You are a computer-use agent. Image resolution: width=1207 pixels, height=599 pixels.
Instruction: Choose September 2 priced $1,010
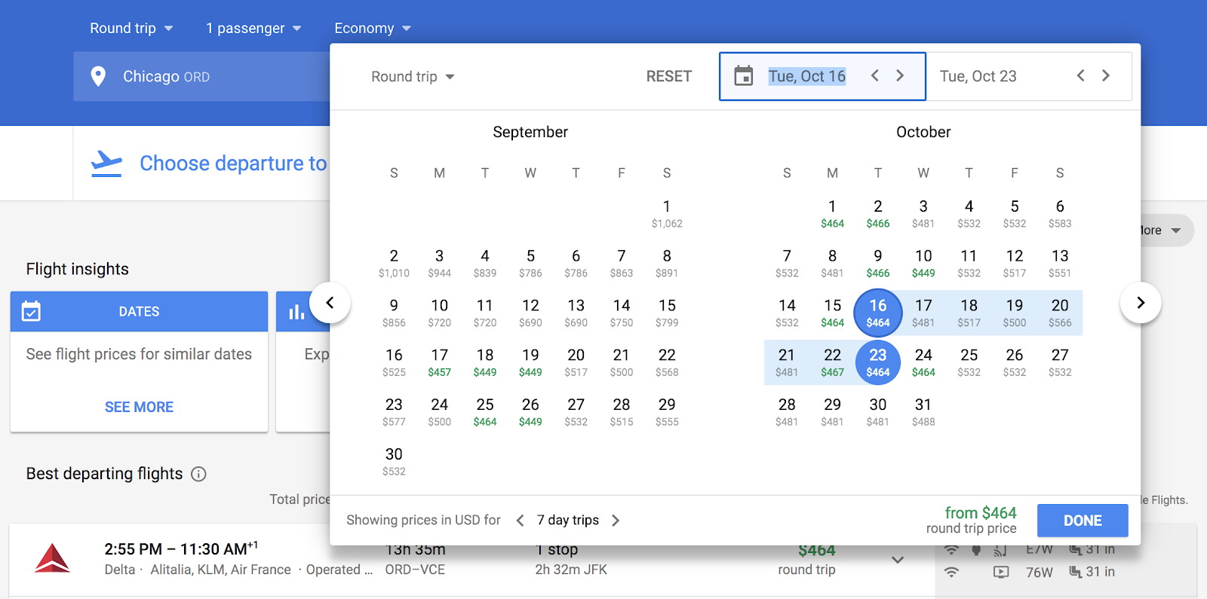394,263
